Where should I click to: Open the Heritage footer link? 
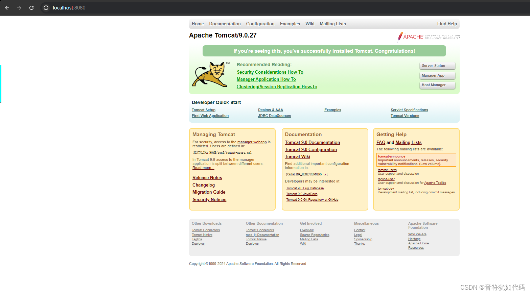click(x=414, y=239)
